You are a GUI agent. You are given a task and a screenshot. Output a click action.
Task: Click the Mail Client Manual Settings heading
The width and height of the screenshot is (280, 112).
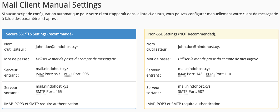[x=51, y=5]
